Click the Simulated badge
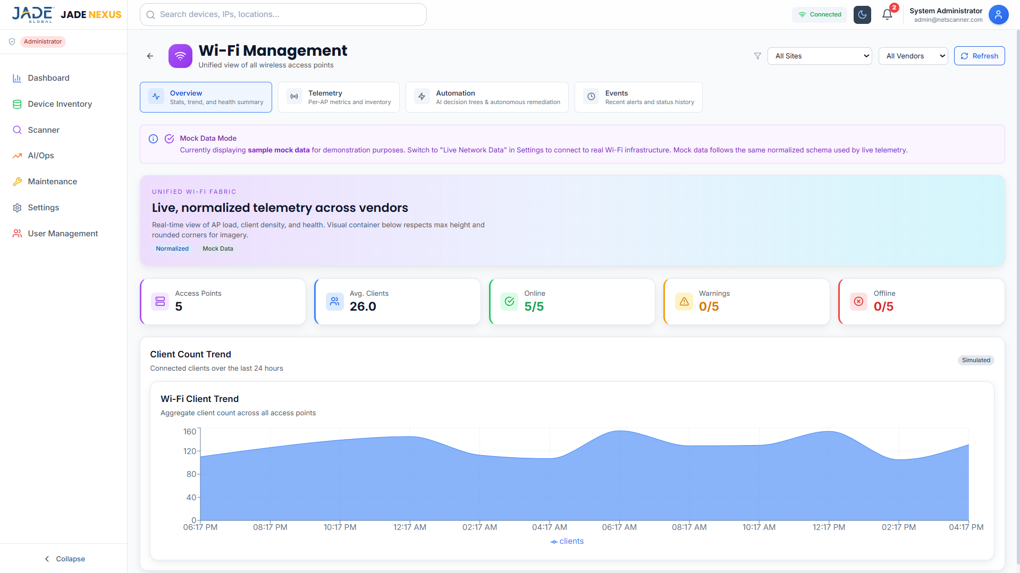 pyautogui.click(x=976, y=360)
